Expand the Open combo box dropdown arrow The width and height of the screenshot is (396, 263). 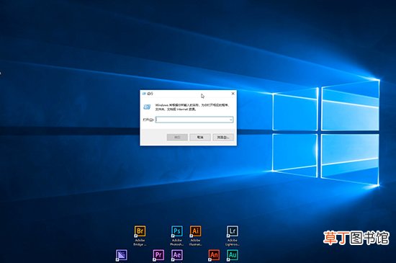point(231,120)
